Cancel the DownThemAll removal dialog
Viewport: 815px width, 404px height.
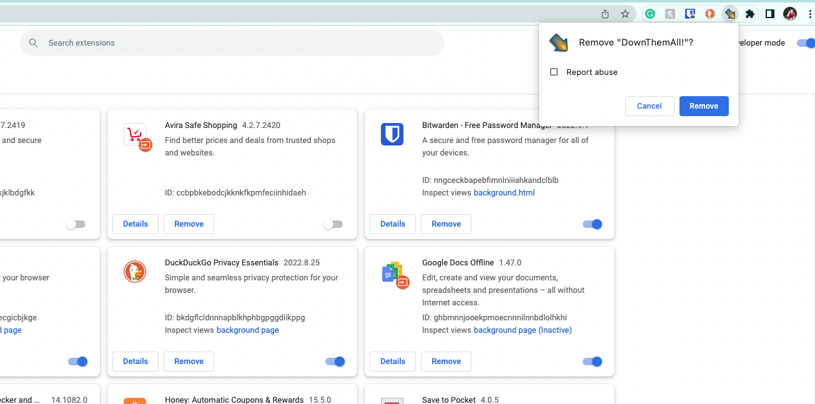(x=650, y=106)
